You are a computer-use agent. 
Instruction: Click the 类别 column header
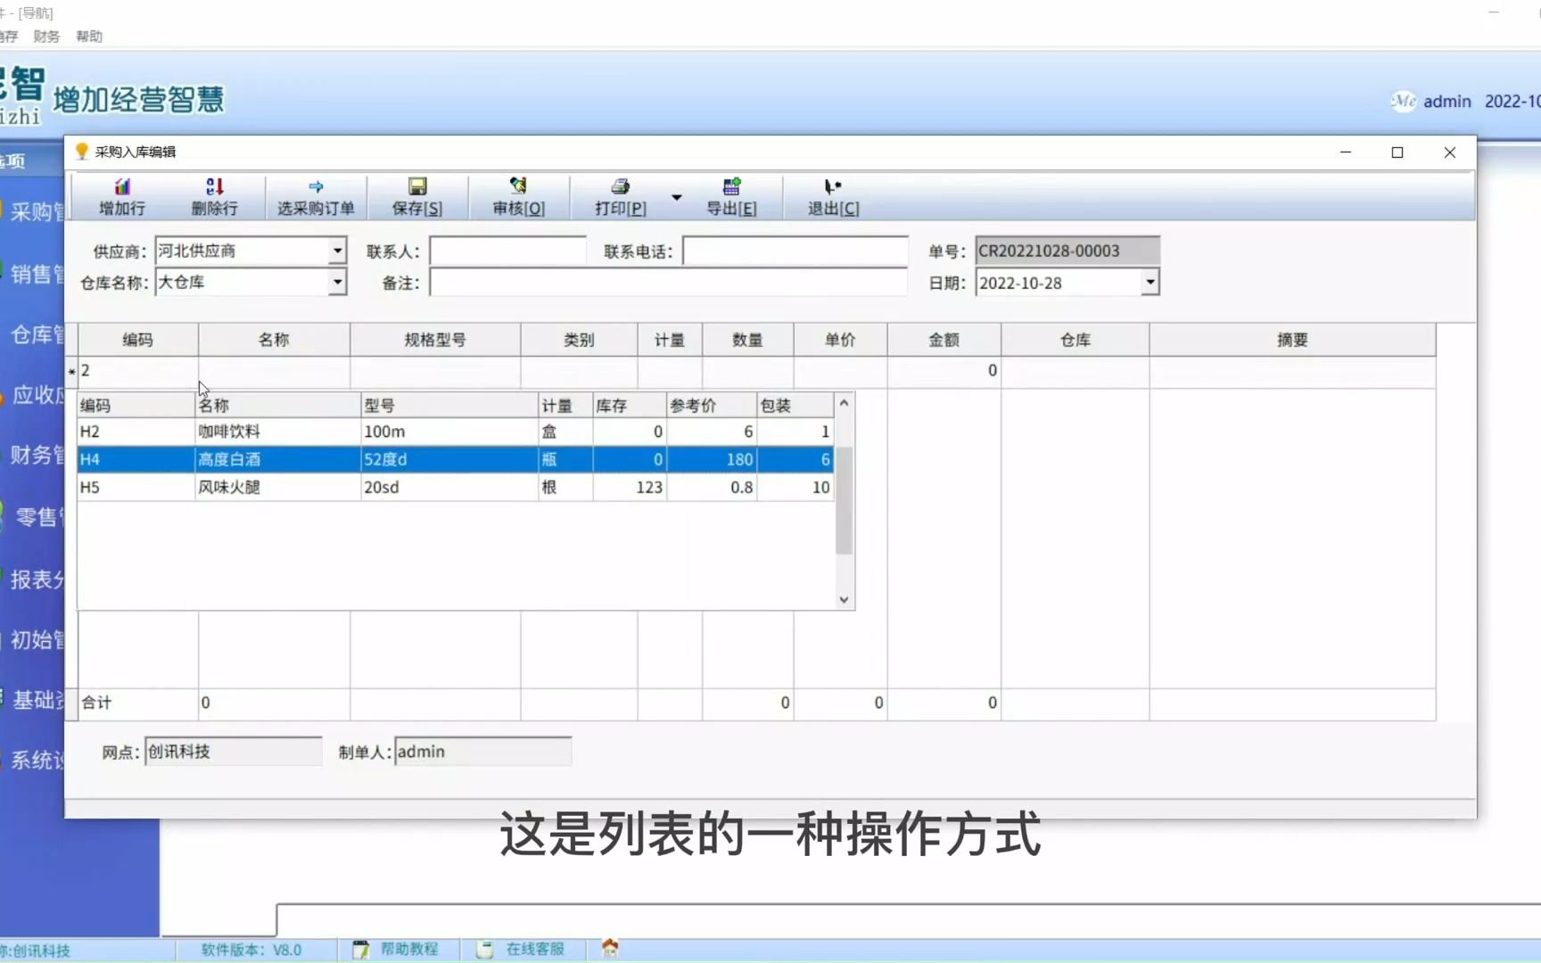579,340
